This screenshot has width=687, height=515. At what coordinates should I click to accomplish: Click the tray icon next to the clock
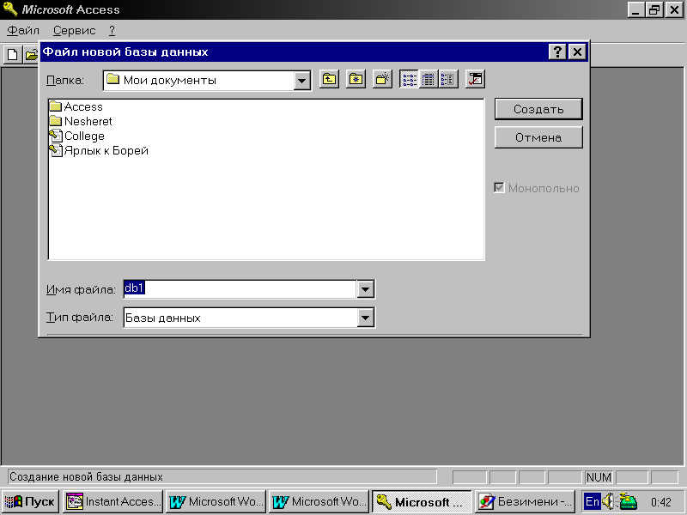(628, 501)
